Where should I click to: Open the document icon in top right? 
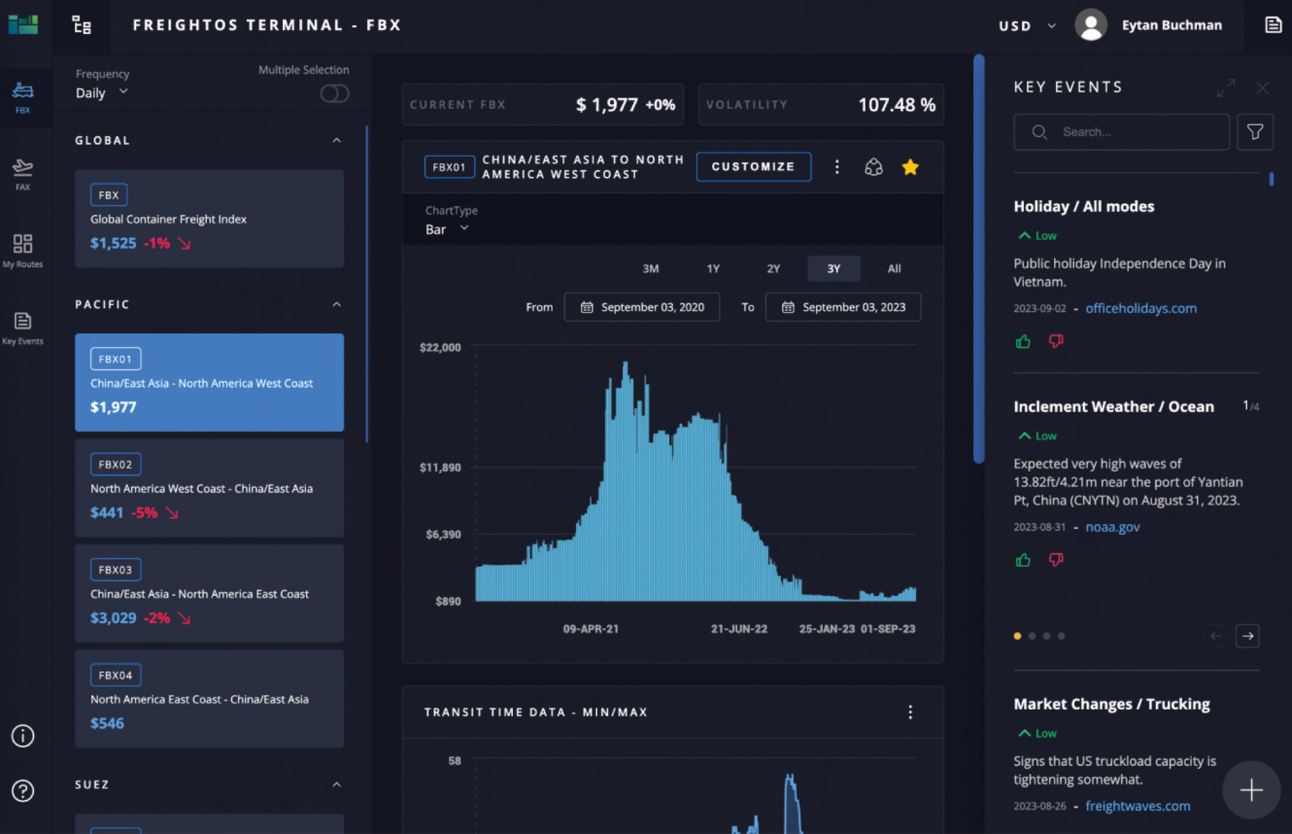coord(1273,25)
